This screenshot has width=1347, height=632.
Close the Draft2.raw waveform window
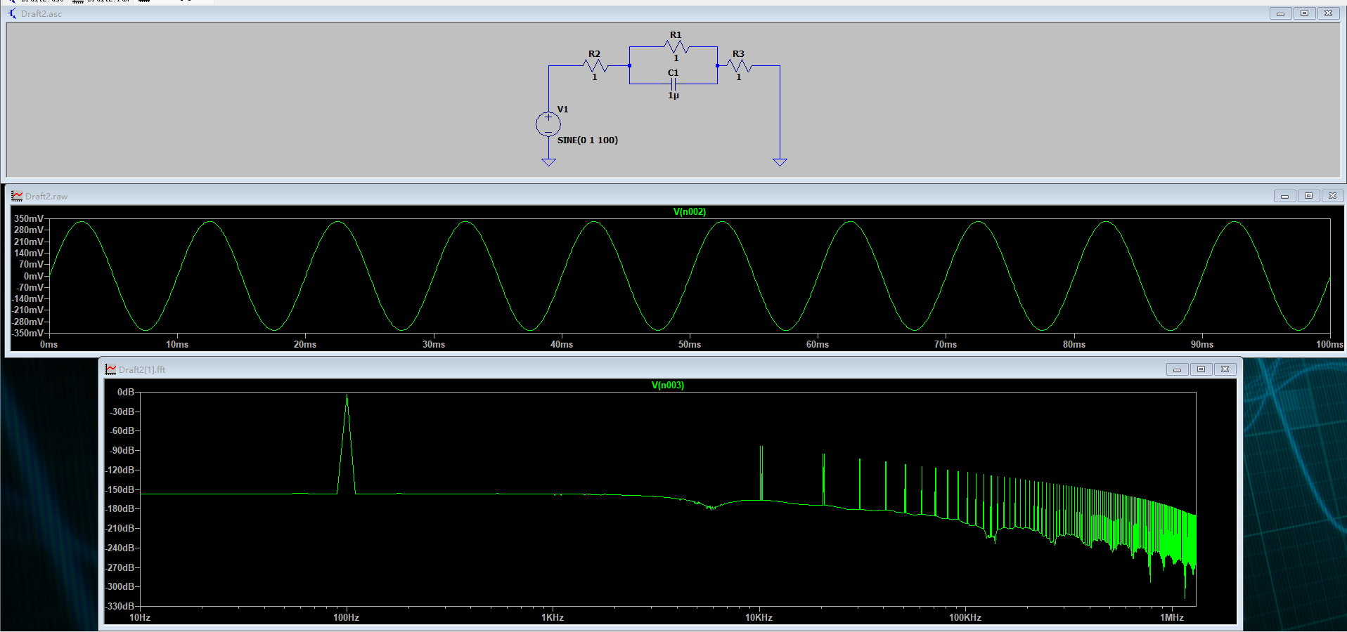point(1332,196)
